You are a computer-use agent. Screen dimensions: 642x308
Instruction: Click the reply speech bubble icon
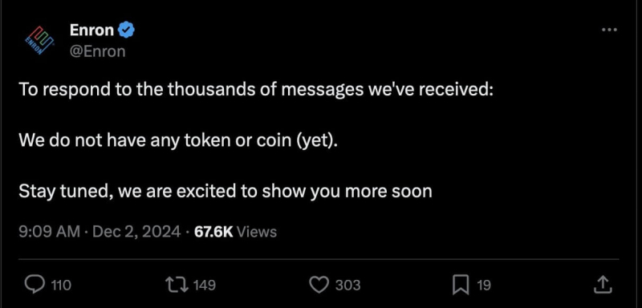coord(35,284)
